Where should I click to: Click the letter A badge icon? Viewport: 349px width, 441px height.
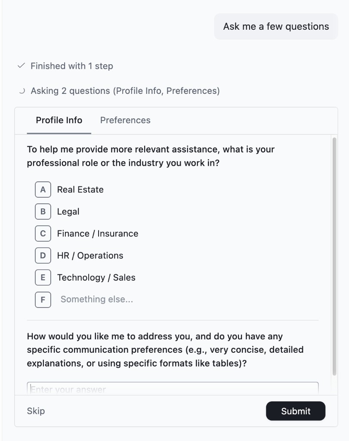point(43,189)
